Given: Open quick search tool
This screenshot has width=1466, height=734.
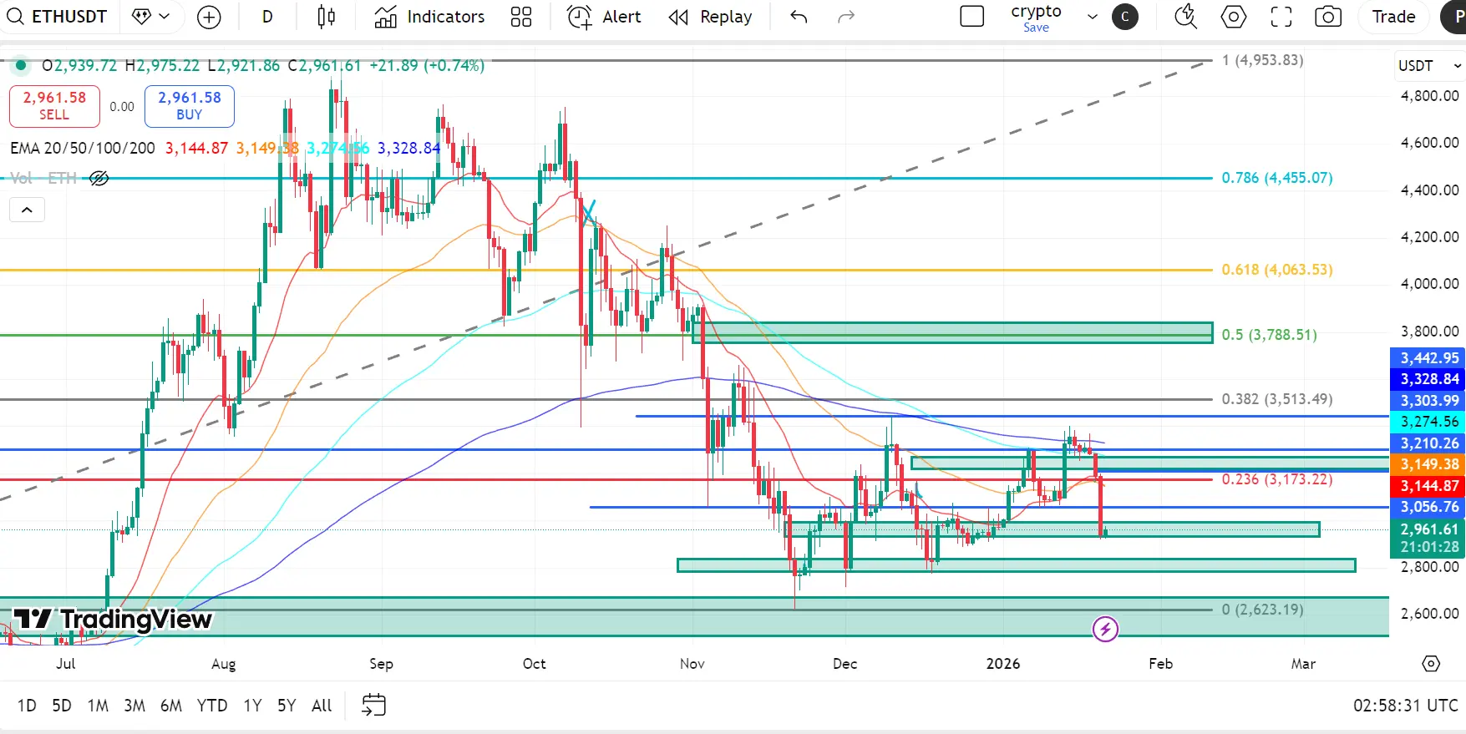Looking at the screenshot, I should pos(1185,17).
